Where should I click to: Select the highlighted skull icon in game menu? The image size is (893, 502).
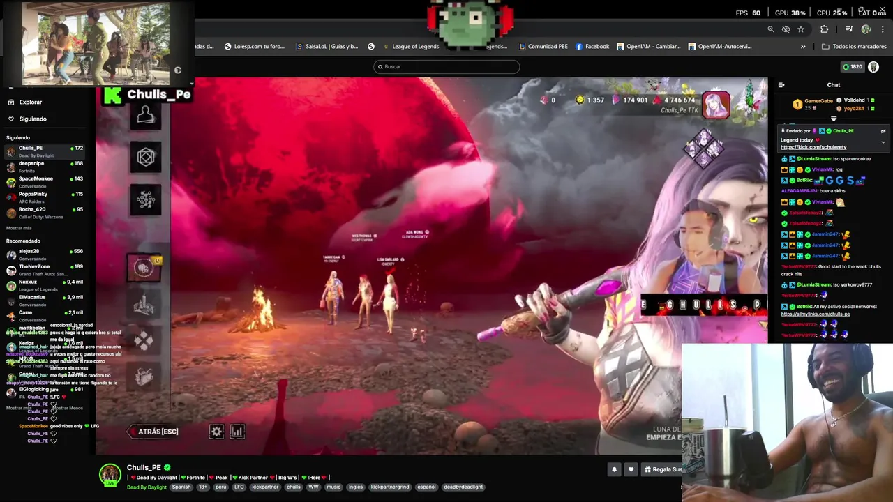pos(144,268)
